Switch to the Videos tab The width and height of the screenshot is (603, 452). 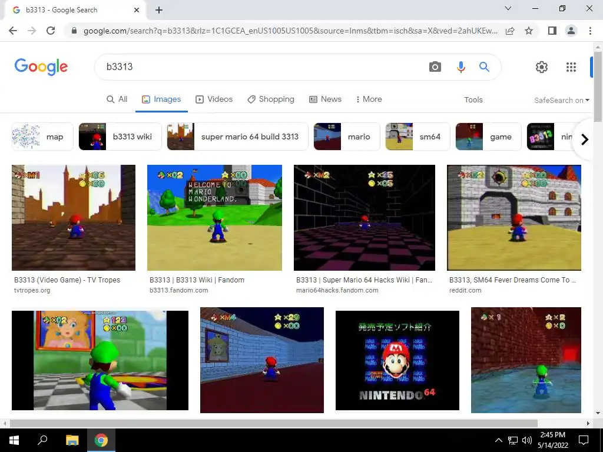pyautogui.click(x=214, y=99)
